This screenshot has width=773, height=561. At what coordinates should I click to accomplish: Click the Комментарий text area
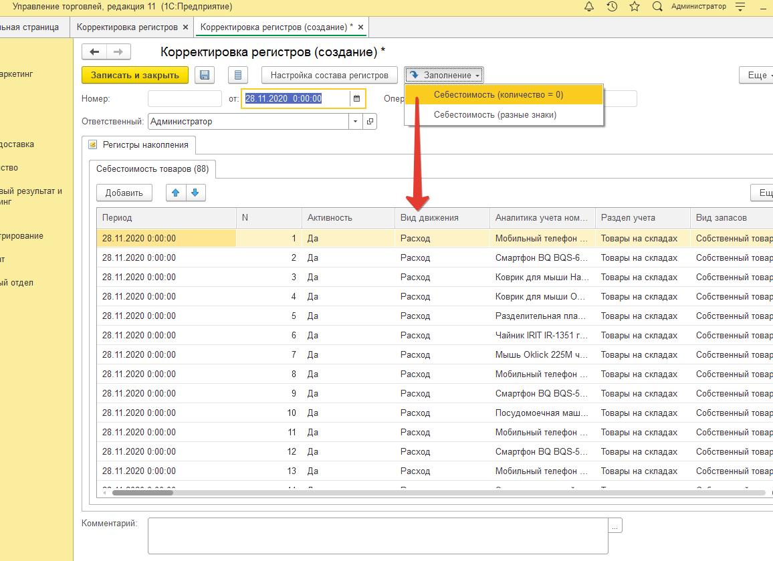(378, 536)
